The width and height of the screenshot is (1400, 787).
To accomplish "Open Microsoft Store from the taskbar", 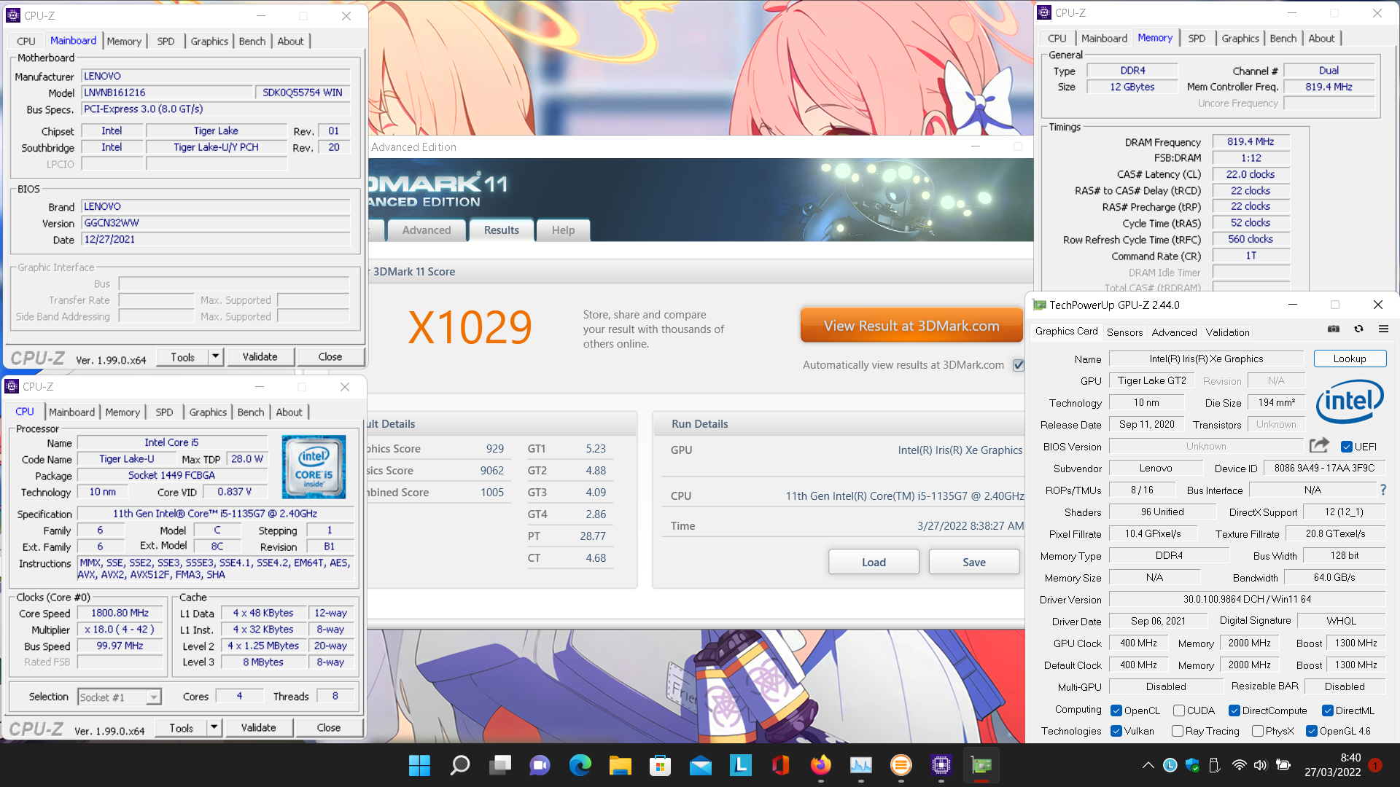I will 660,765.
